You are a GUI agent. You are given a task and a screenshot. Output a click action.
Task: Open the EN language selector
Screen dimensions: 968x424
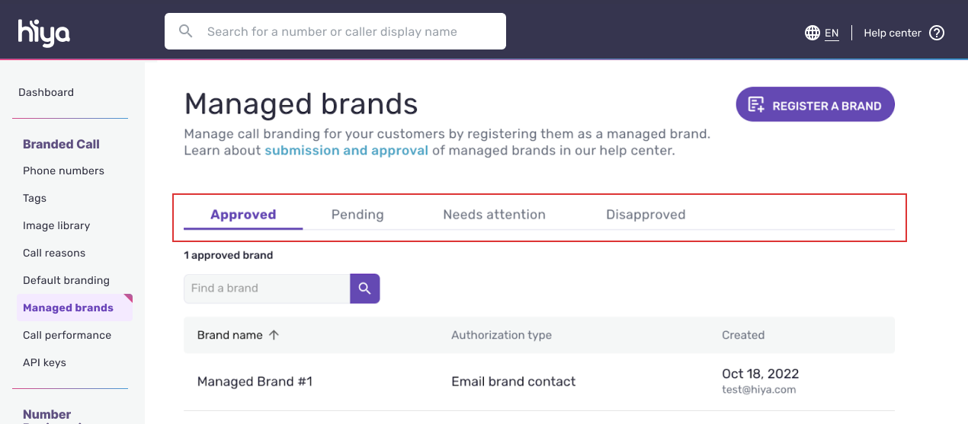[832, 33]
